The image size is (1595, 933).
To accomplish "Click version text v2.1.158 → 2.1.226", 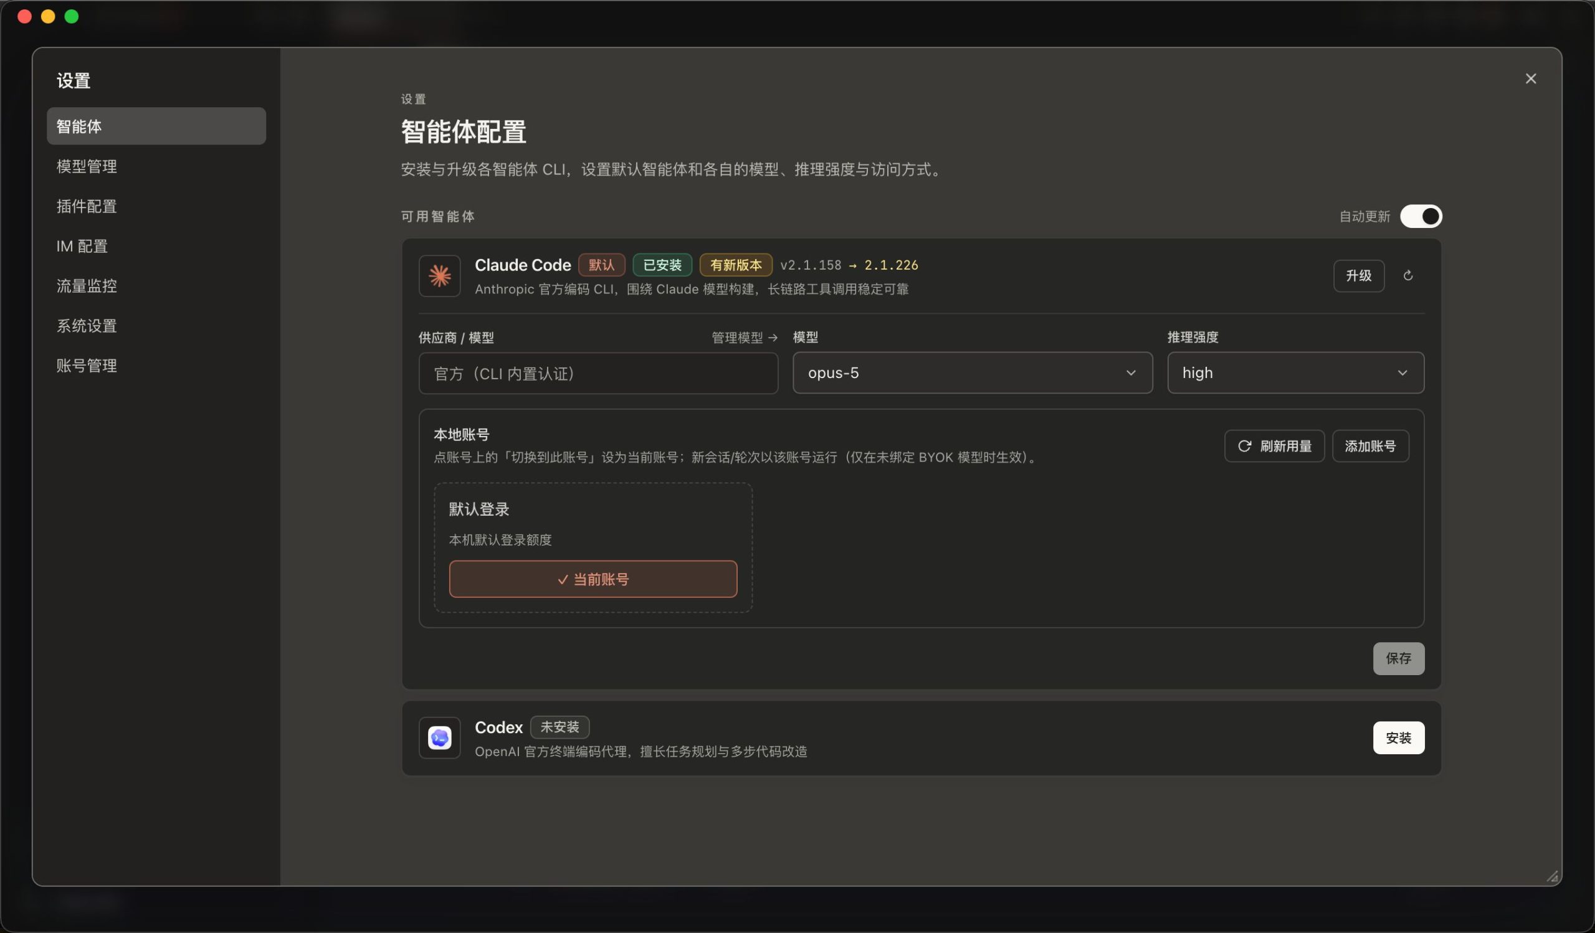I will pos(849,265).
